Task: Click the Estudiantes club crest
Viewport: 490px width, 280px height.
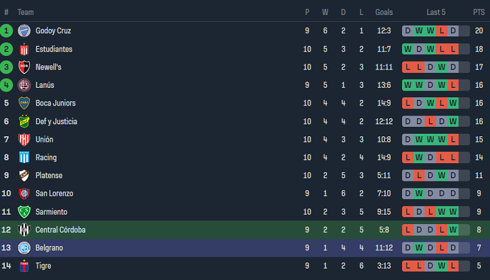Action: pyautogui.click(x=24, y=49)
